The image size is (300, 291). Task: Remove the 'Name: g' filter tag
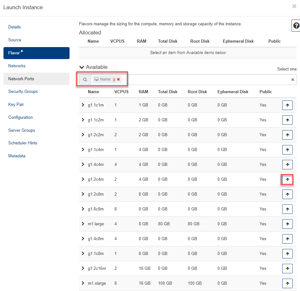(119, 80)
